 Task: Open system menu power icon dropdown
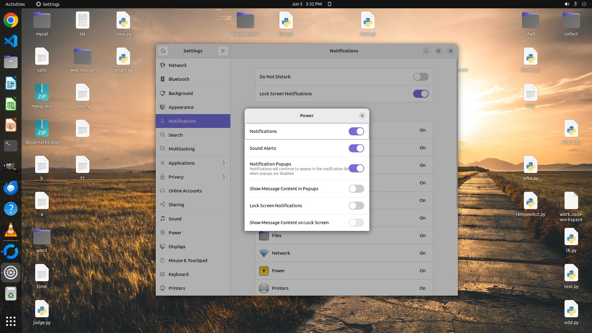click(x=584, y=4)
